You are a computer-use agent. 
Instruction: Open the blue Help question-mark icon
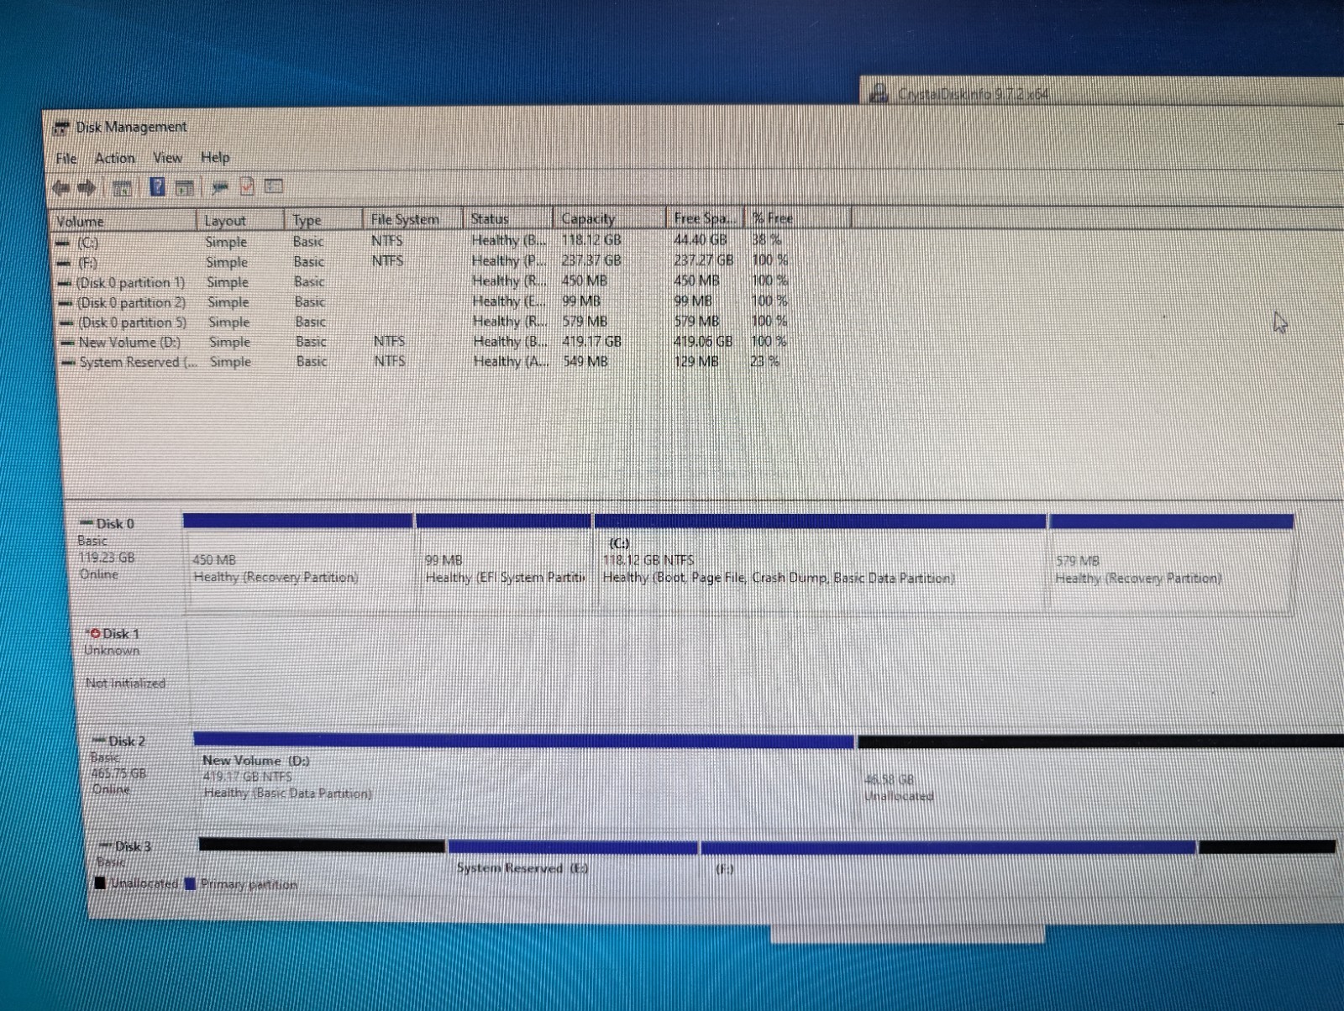(157, 186)
